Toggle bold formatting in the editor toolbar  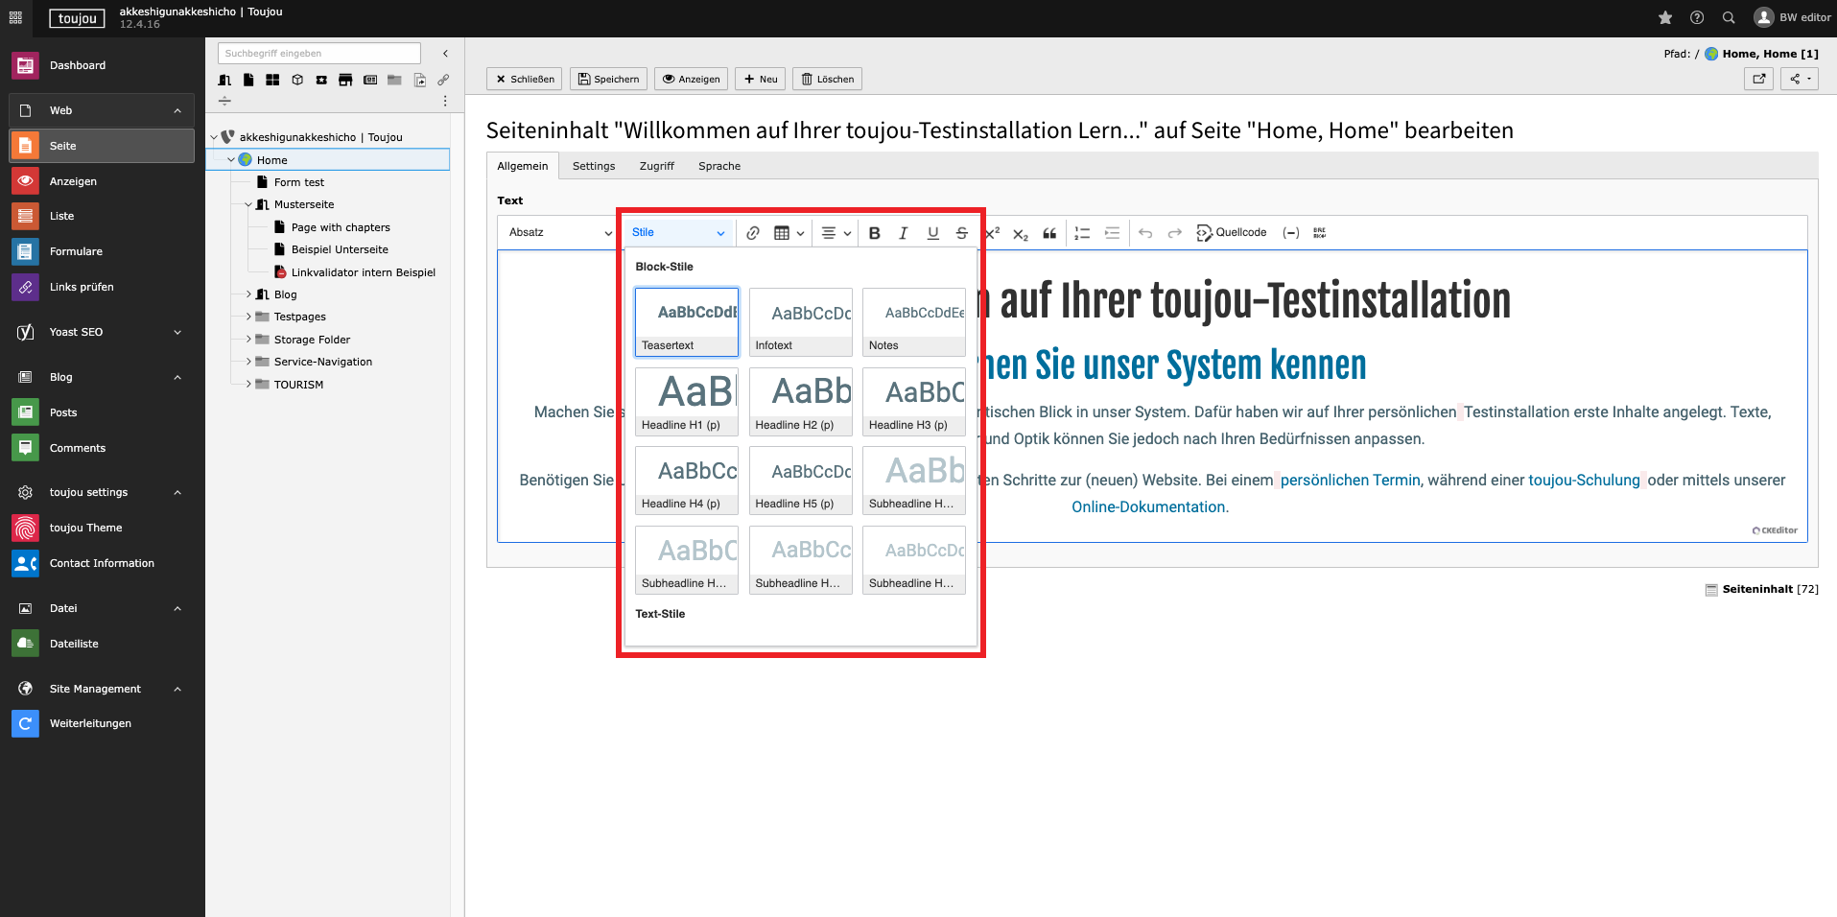click(874, 233)
